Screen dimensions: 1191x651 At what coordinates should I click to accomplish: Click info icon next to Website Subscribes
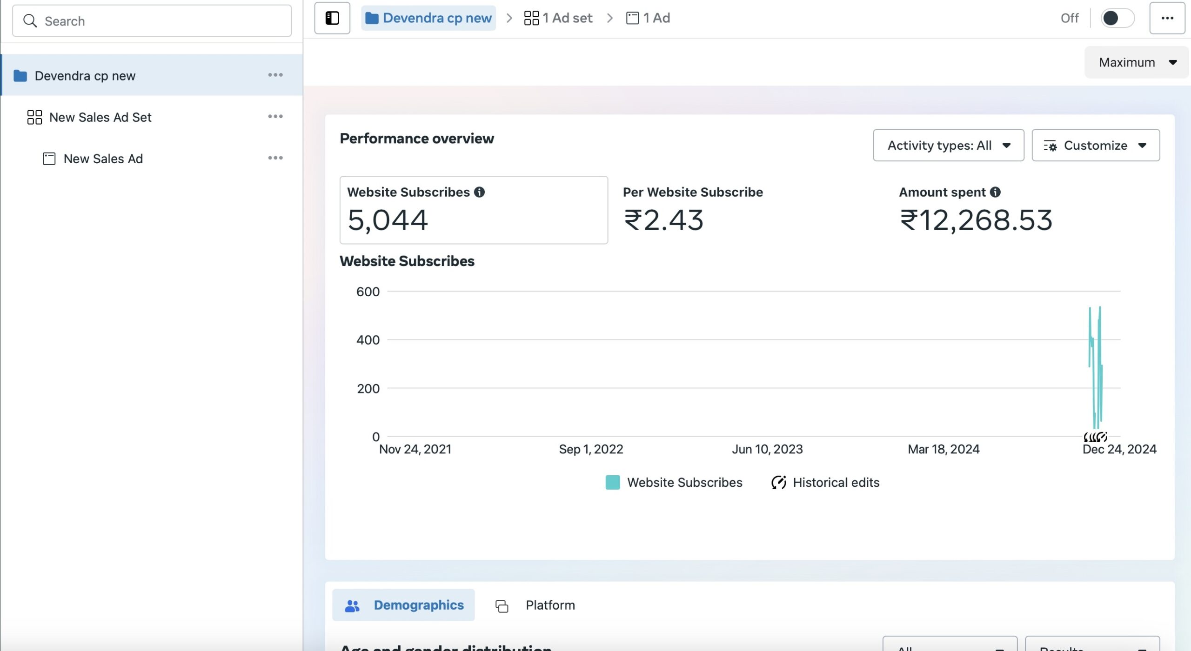coord(479,192)
